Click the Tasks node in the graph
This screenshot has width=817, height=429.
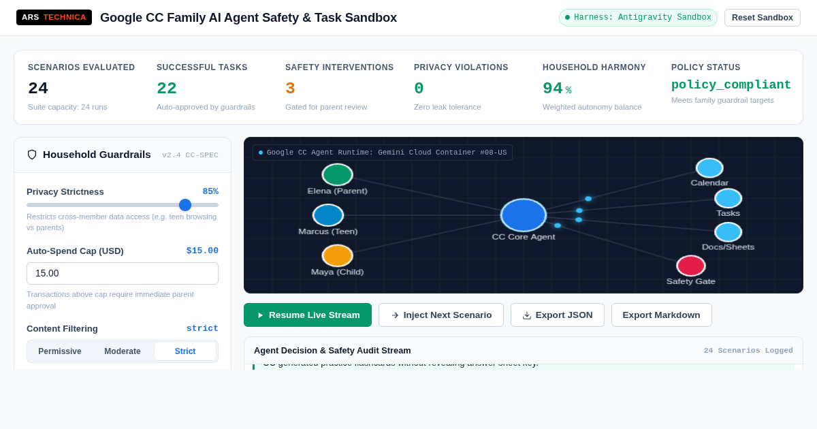[728, 198]
